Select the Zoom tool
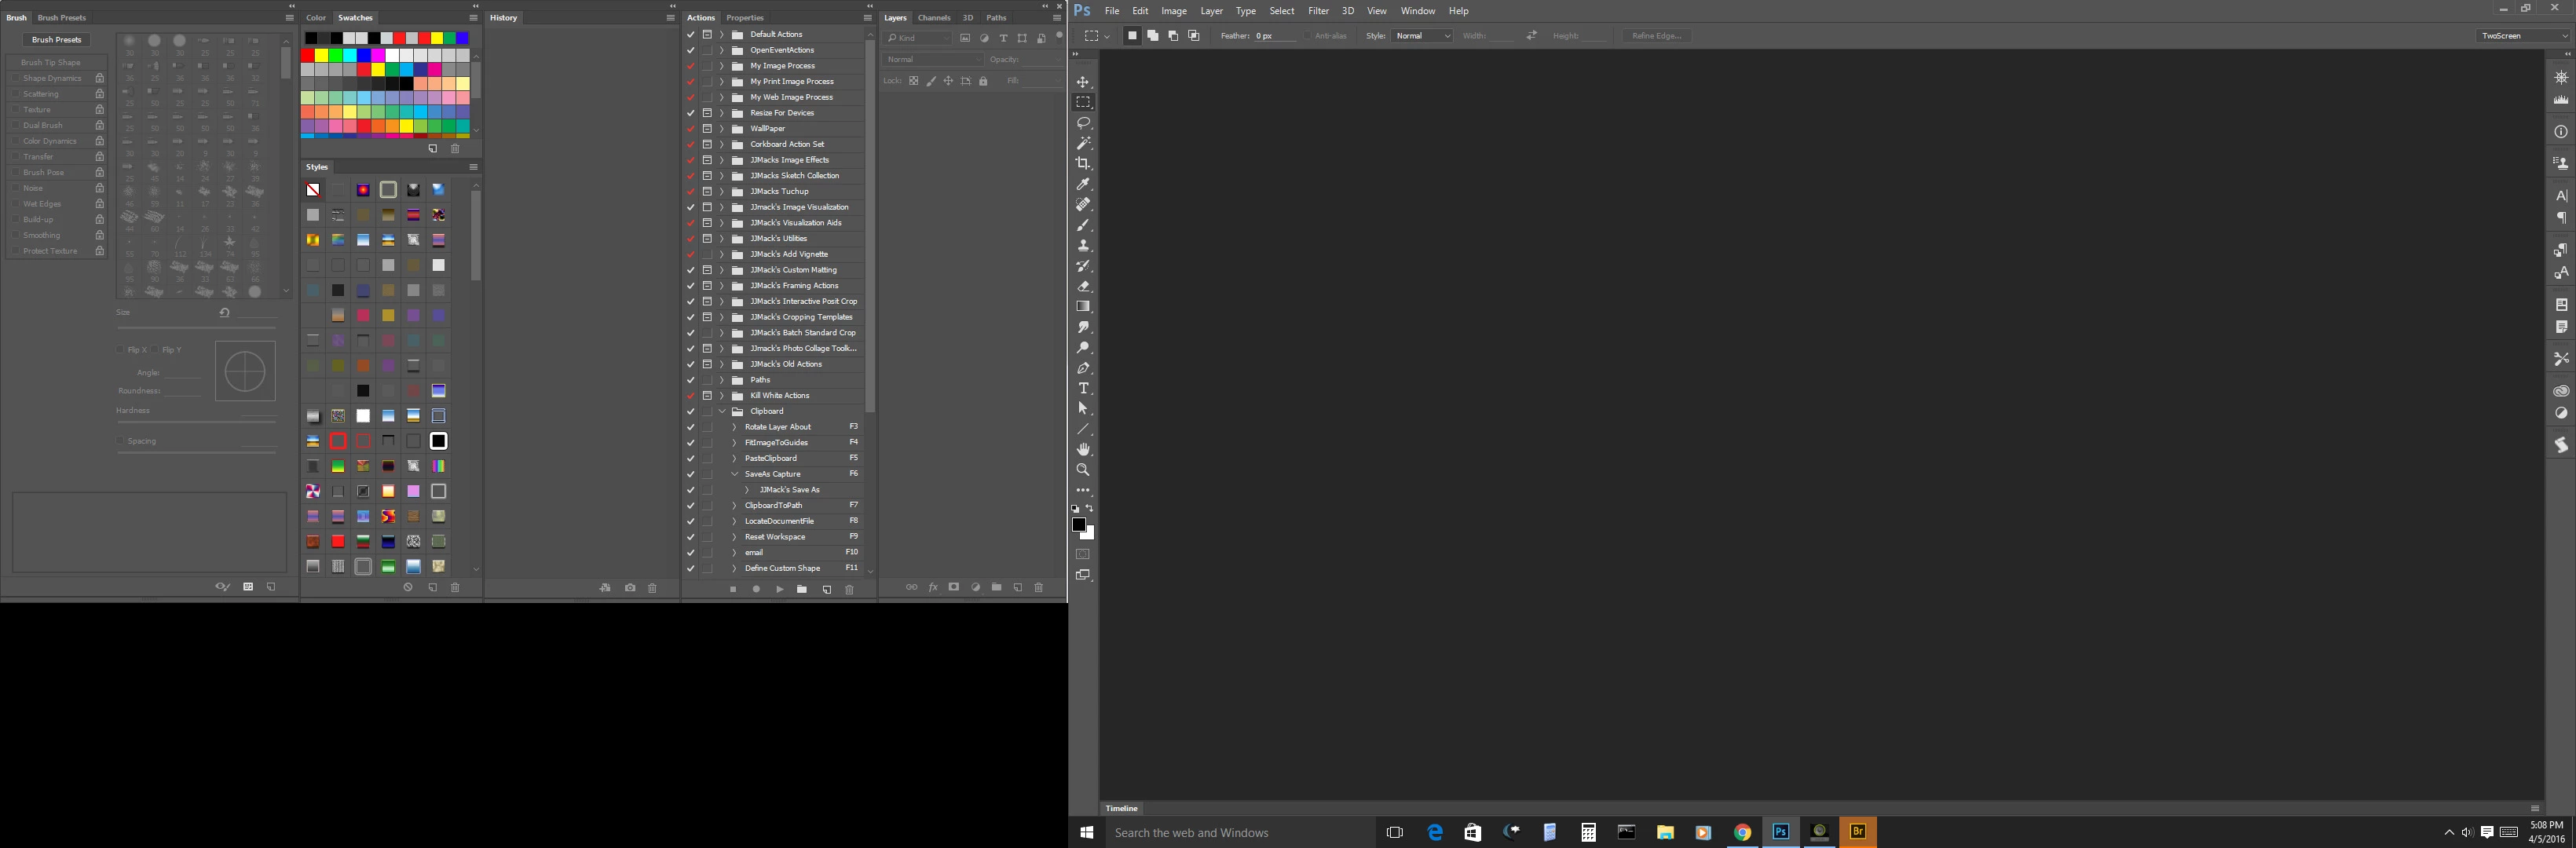The image size is (2576, 848). [x=1083, y=470]
